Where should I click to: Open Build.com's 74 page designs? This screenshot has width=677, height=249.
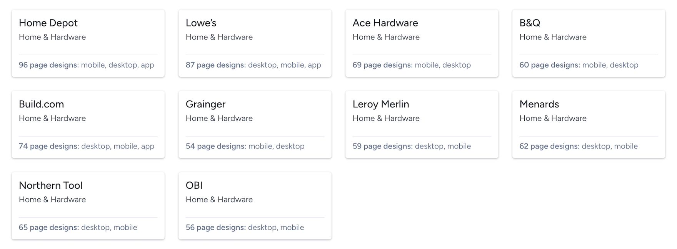(x=86, y=147)
